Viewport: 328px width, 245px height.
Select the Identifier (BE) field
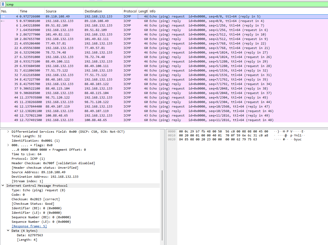click(37, 208)
